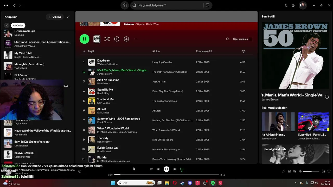Click James Brown album artwork in right panel
This screenshot has height=187, width=333.
295,56
